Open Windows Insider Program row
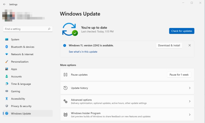The width and height of the screenshot is (205, 123). (x=127, y=115)
